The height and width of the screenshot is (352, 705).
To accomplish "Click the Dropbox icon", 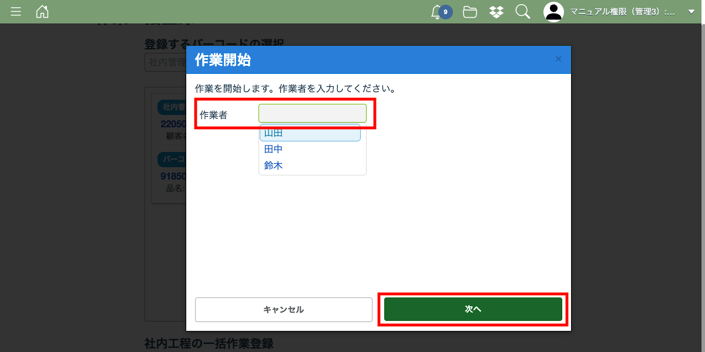I will [496, 12].
